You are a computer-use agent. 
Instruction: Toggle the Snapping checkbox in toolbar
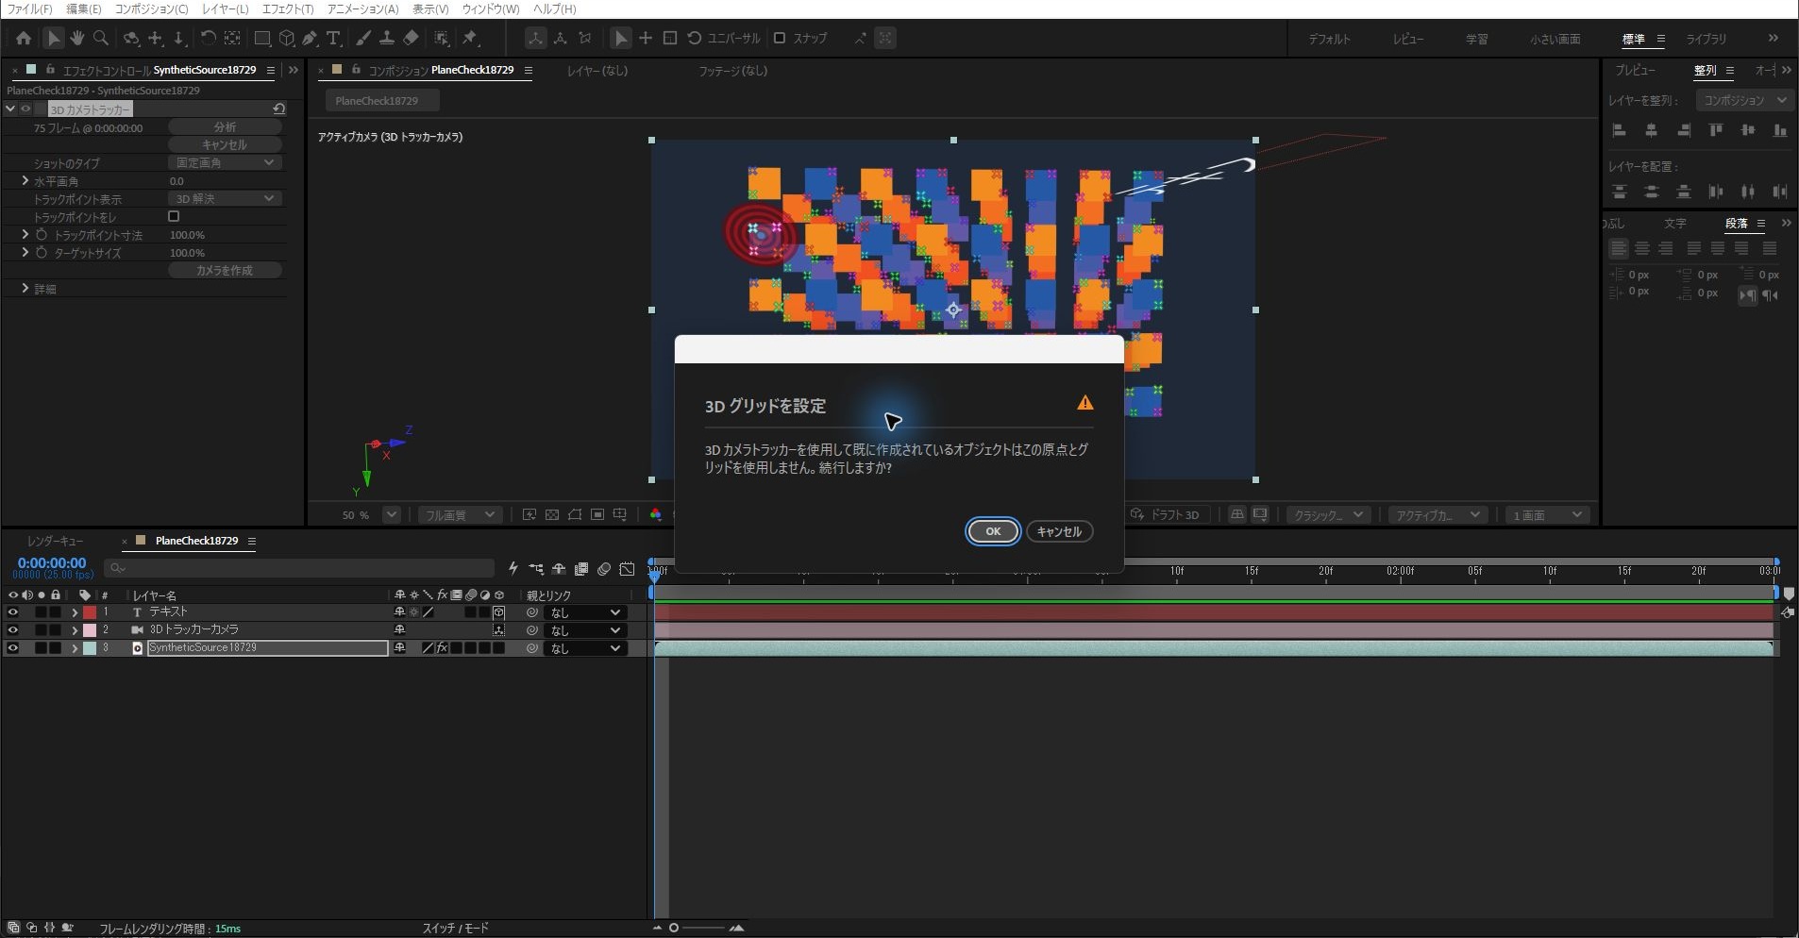click(780, 38)
